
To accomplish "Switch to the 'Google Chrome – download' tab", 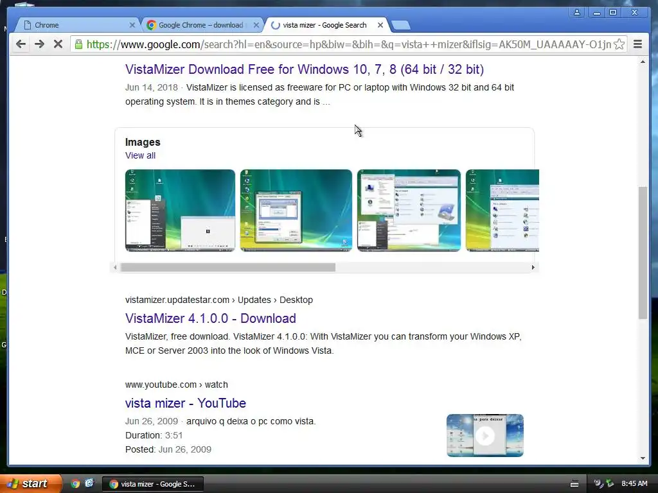I will tap(201, 25).
